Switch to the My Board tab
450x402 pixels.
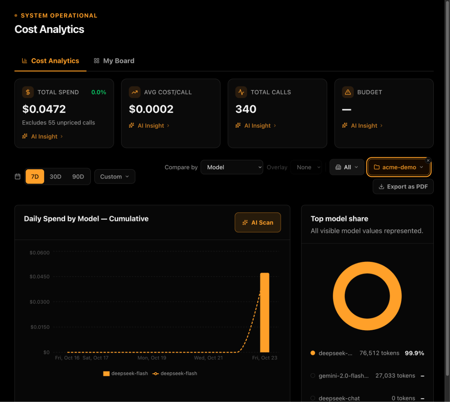click(x=114, y=61)
